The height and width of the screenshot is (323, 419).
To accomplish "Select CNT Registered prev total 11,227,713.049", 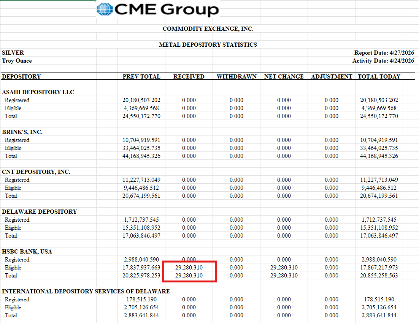I will click(x=141, y=180).
